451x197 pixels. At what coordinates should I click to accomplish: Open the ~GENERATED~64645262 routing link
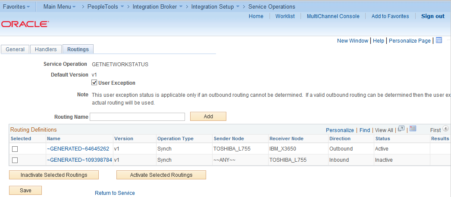78,149
